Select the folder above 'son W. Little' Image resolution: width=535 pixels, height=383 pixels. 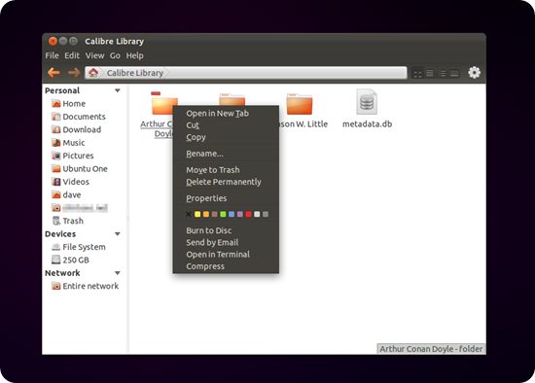tap(300, 104)
